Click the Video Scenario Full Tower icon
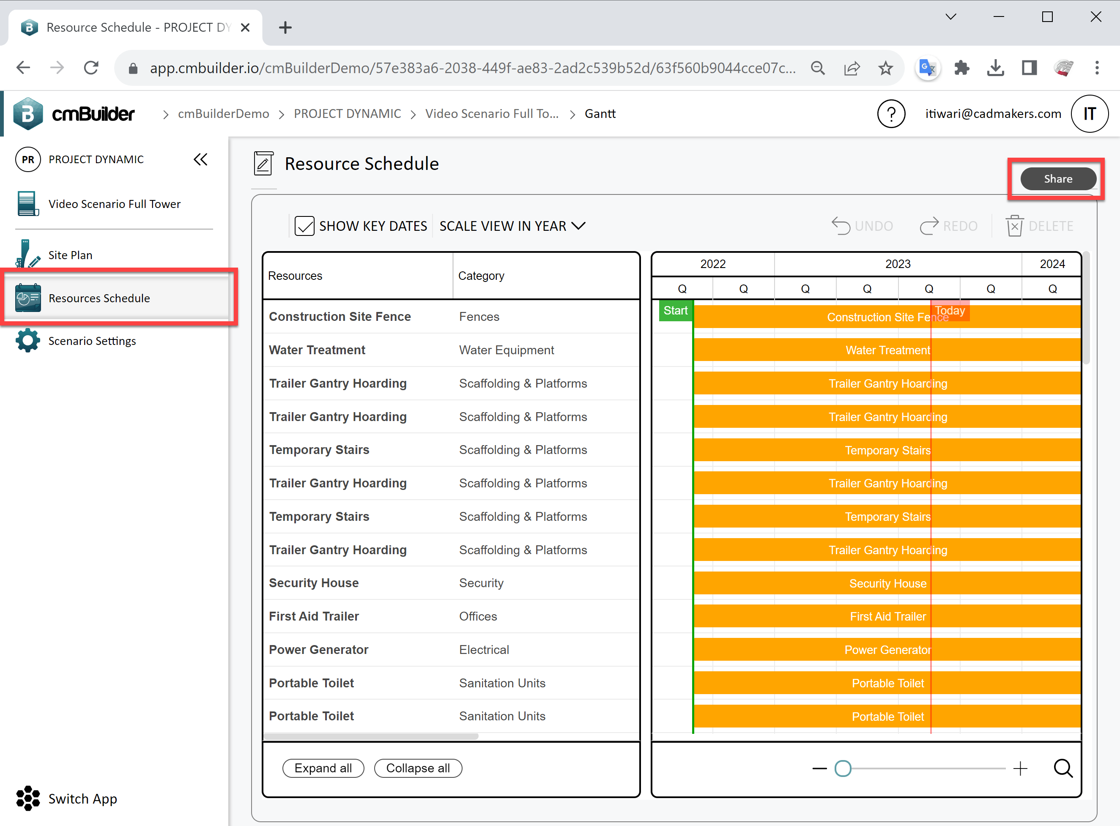The width and height of the screenshot is (1120, 826). tap(28, 203)
